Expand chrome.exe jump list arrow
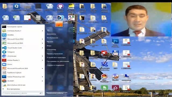Viewport: 172px width, 97px height. pyautogui.click(x=42, y=56)
